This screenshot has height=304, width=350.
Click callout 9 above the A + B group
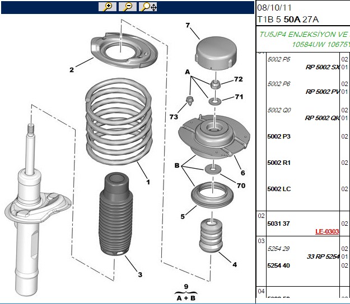pyautogui.click(x=186, y=287)
